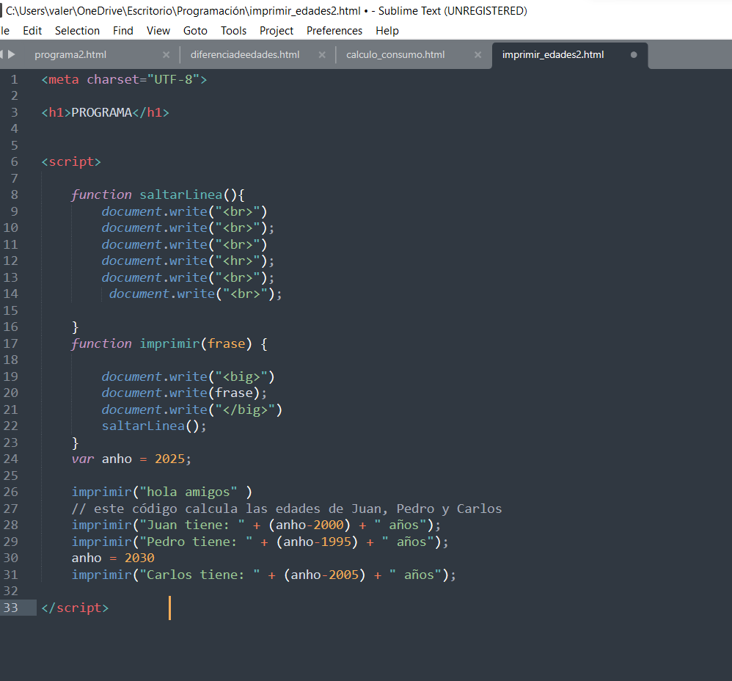Screen dimensions: 732x681
Task: Close the programa2.html tab
Action: pos(166,54)
